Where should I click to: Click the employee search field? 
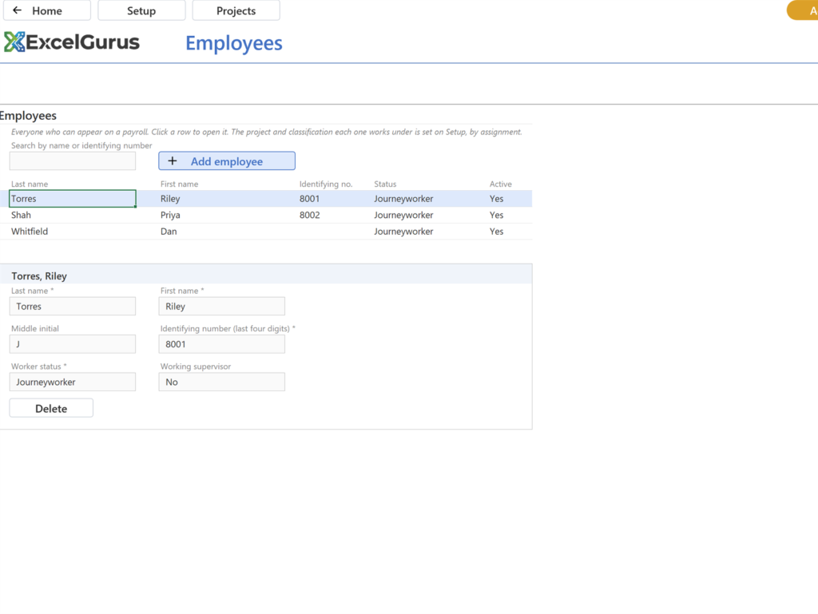pyautogui.click(x=73, y=161)
